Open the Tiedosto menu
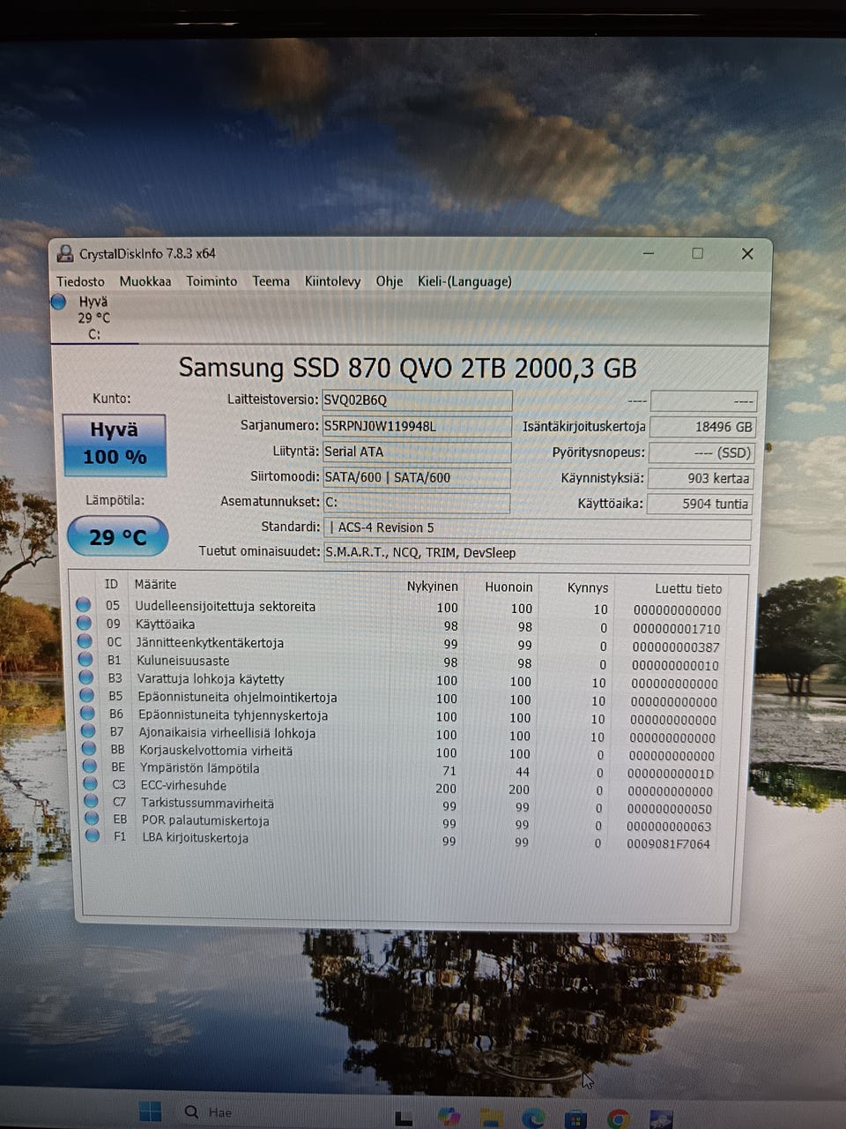The image size is (846, 1129). (x=80, y=281)
